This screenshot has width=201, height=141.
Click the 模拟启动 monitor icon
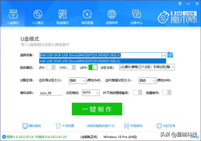click(25, 126)
